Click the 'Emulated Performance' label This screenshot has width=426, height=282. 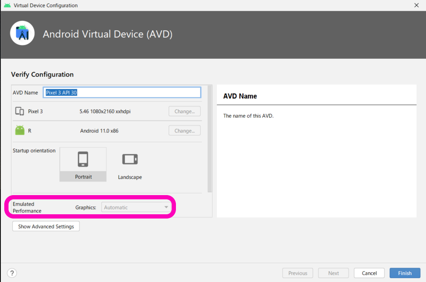click(x=27, y=207)
